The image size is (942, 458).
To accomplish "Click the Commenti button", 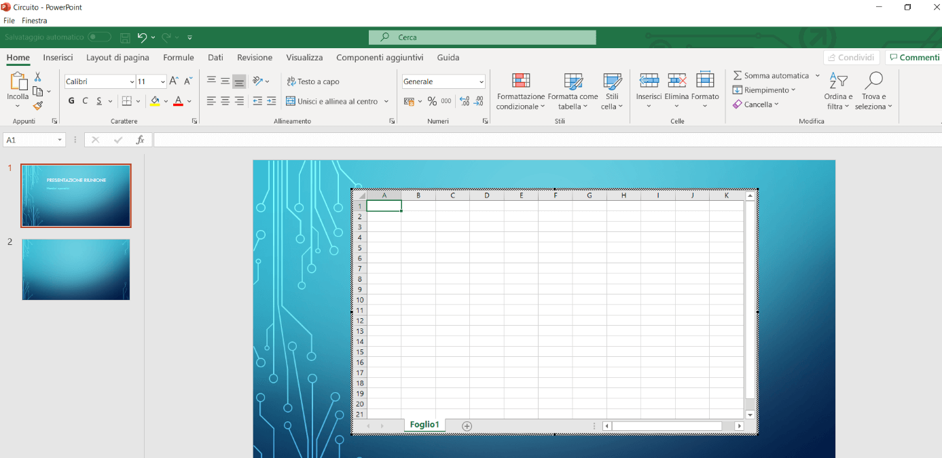I will pos(913,58).
